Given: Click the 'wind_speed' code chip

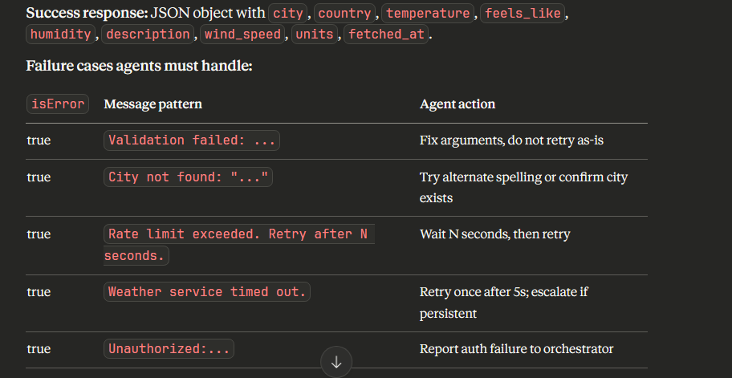Looking at the screenshot, I should [x=242, y=35].
